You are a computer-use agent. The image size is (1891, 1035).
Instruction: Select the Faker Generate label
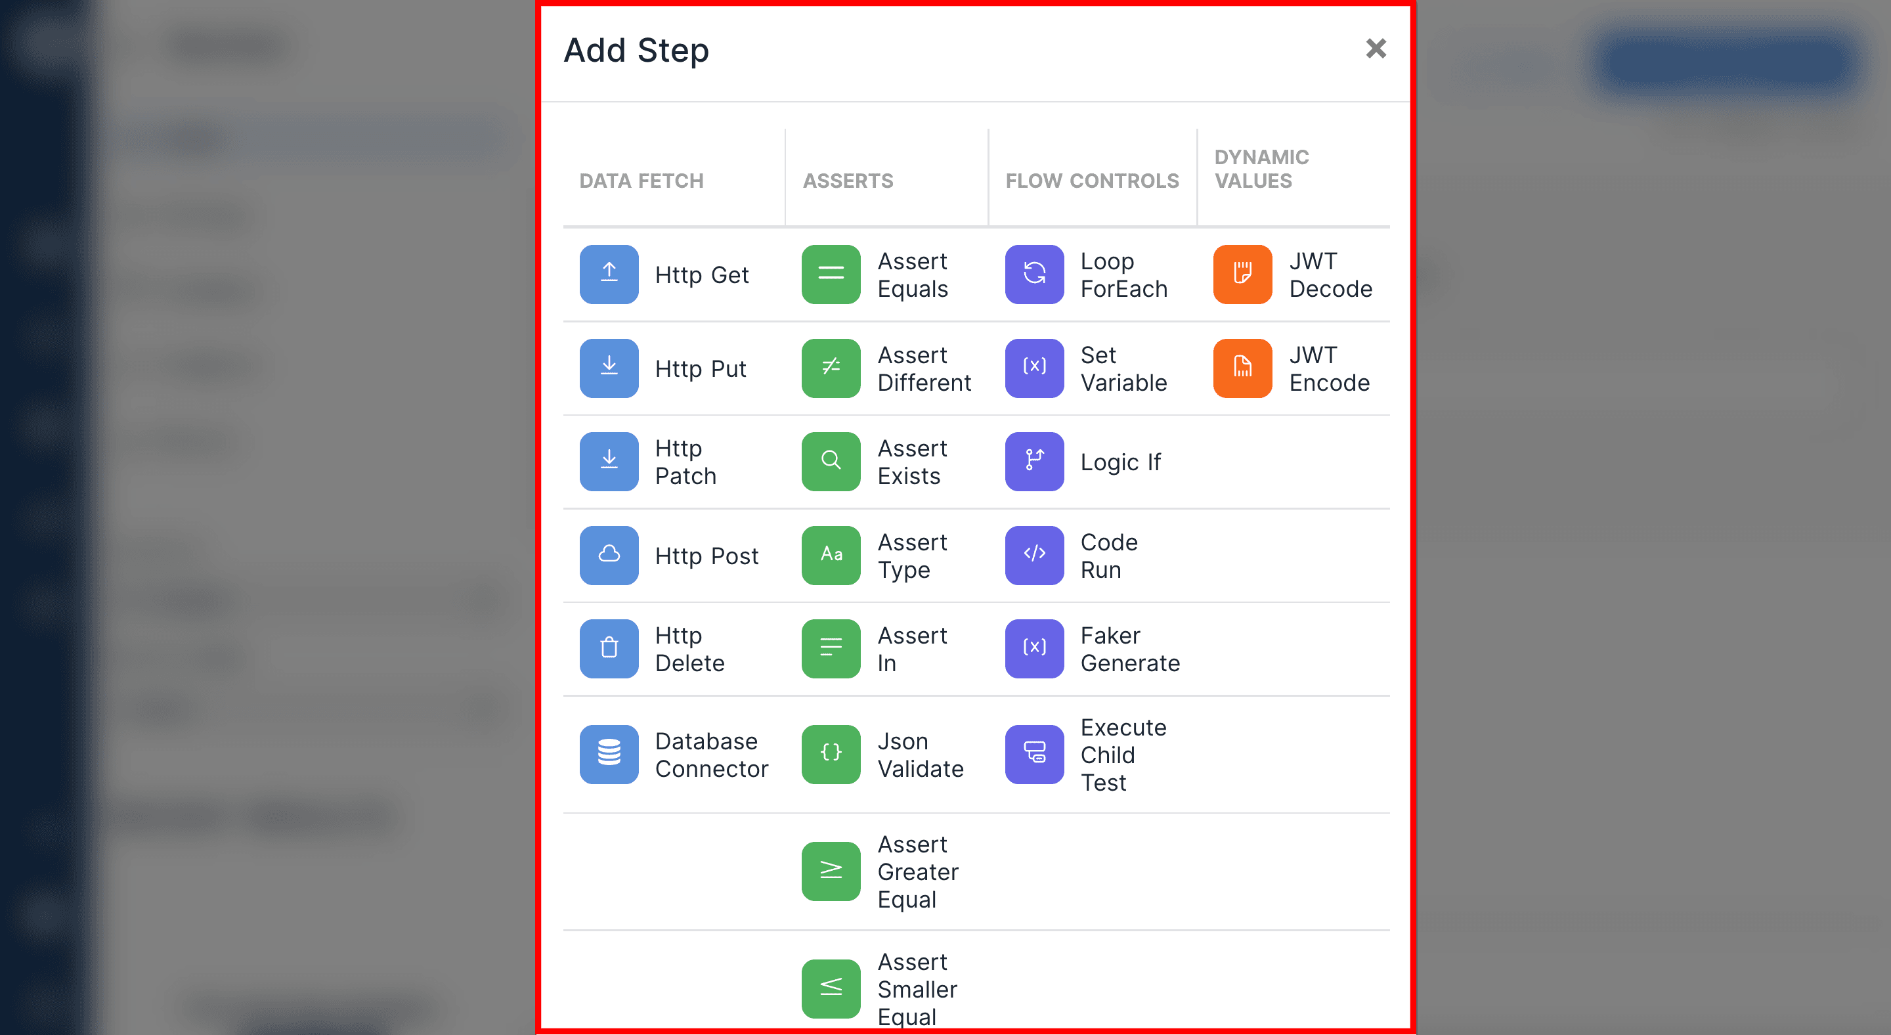coord(1131,649)
